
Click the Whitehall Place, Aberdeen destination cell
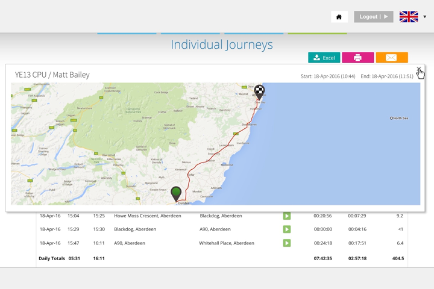click(x=227, y=243)
